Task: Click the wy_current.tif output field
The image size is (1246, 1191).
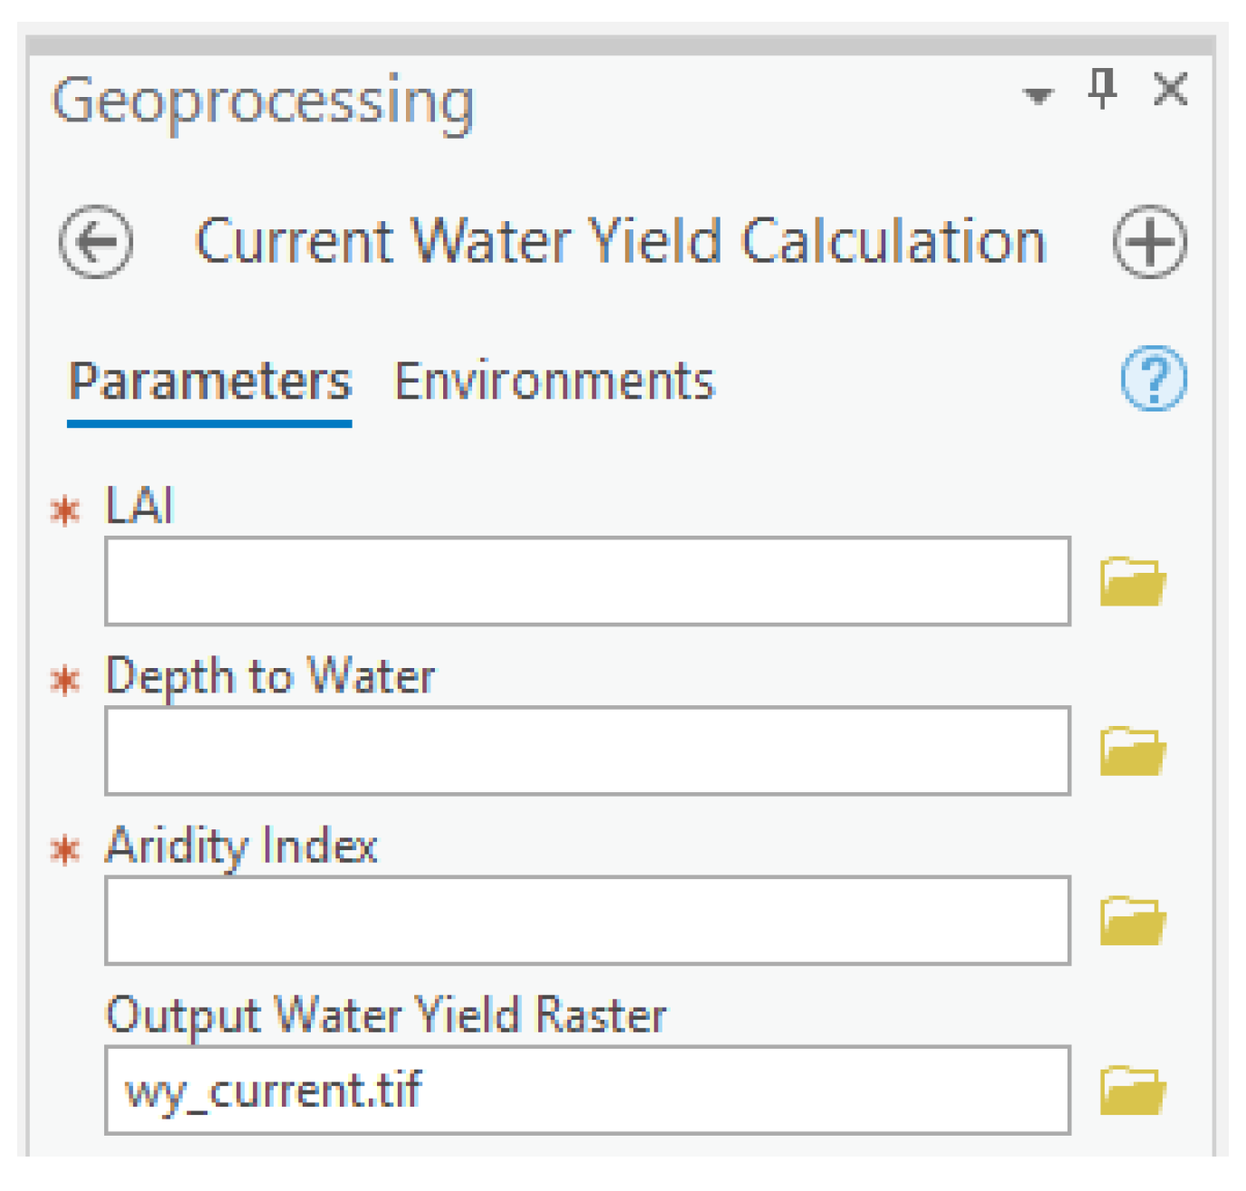Action: (x=587, y=1089)
